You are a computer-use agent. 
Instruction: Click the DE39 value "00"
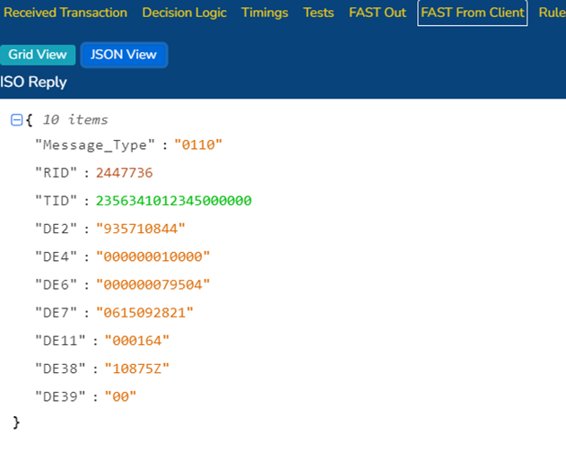[x=120, y=397]
